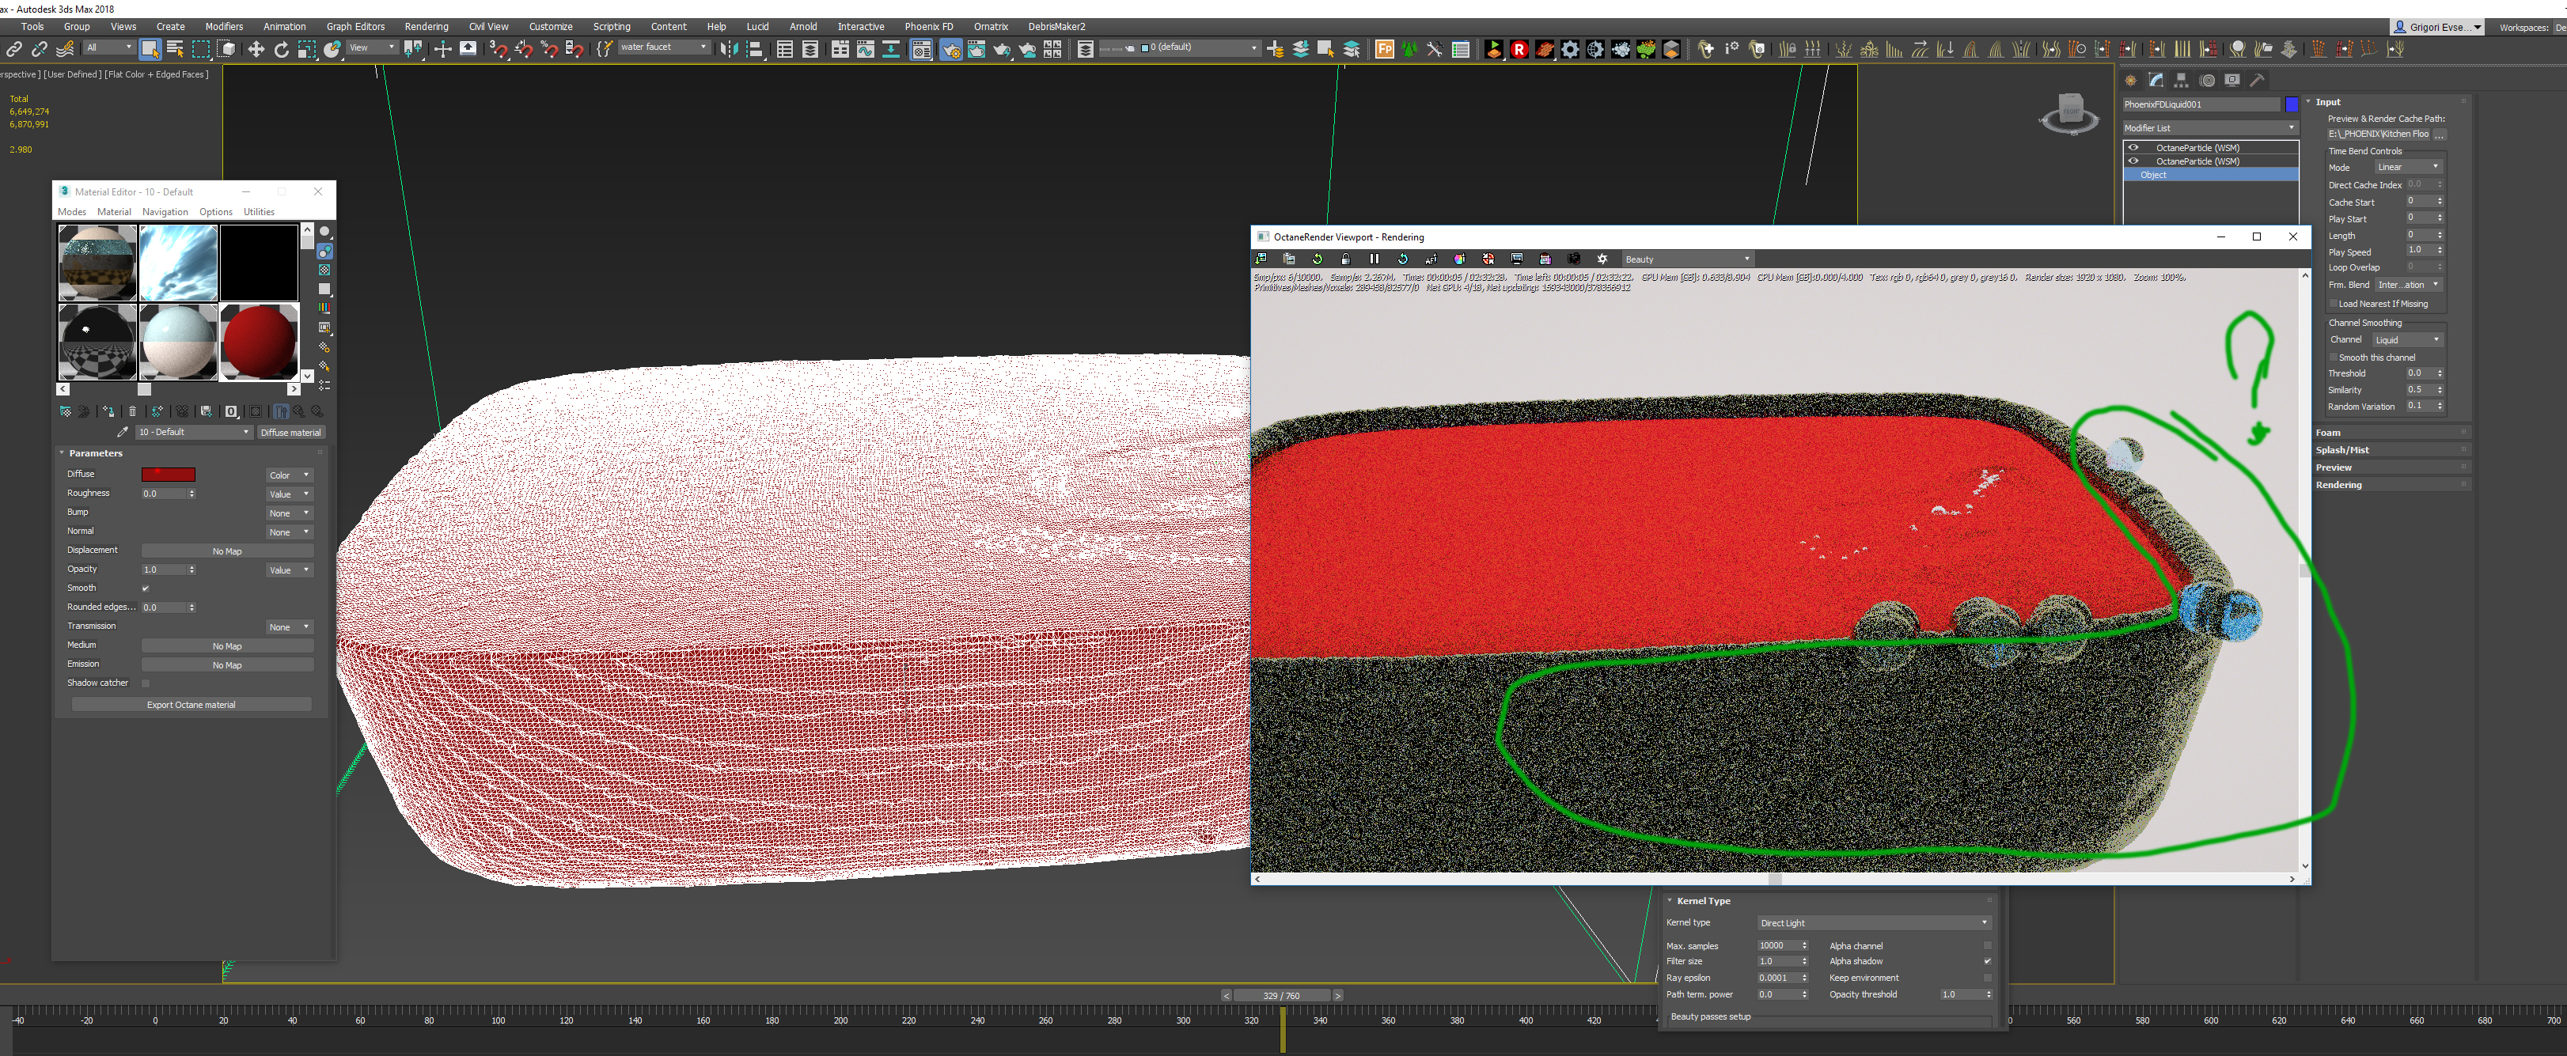Toggle the angle snap magnet icon
The width and height of the screenshot is (2567, 1056).
click(x=523, y=49)
